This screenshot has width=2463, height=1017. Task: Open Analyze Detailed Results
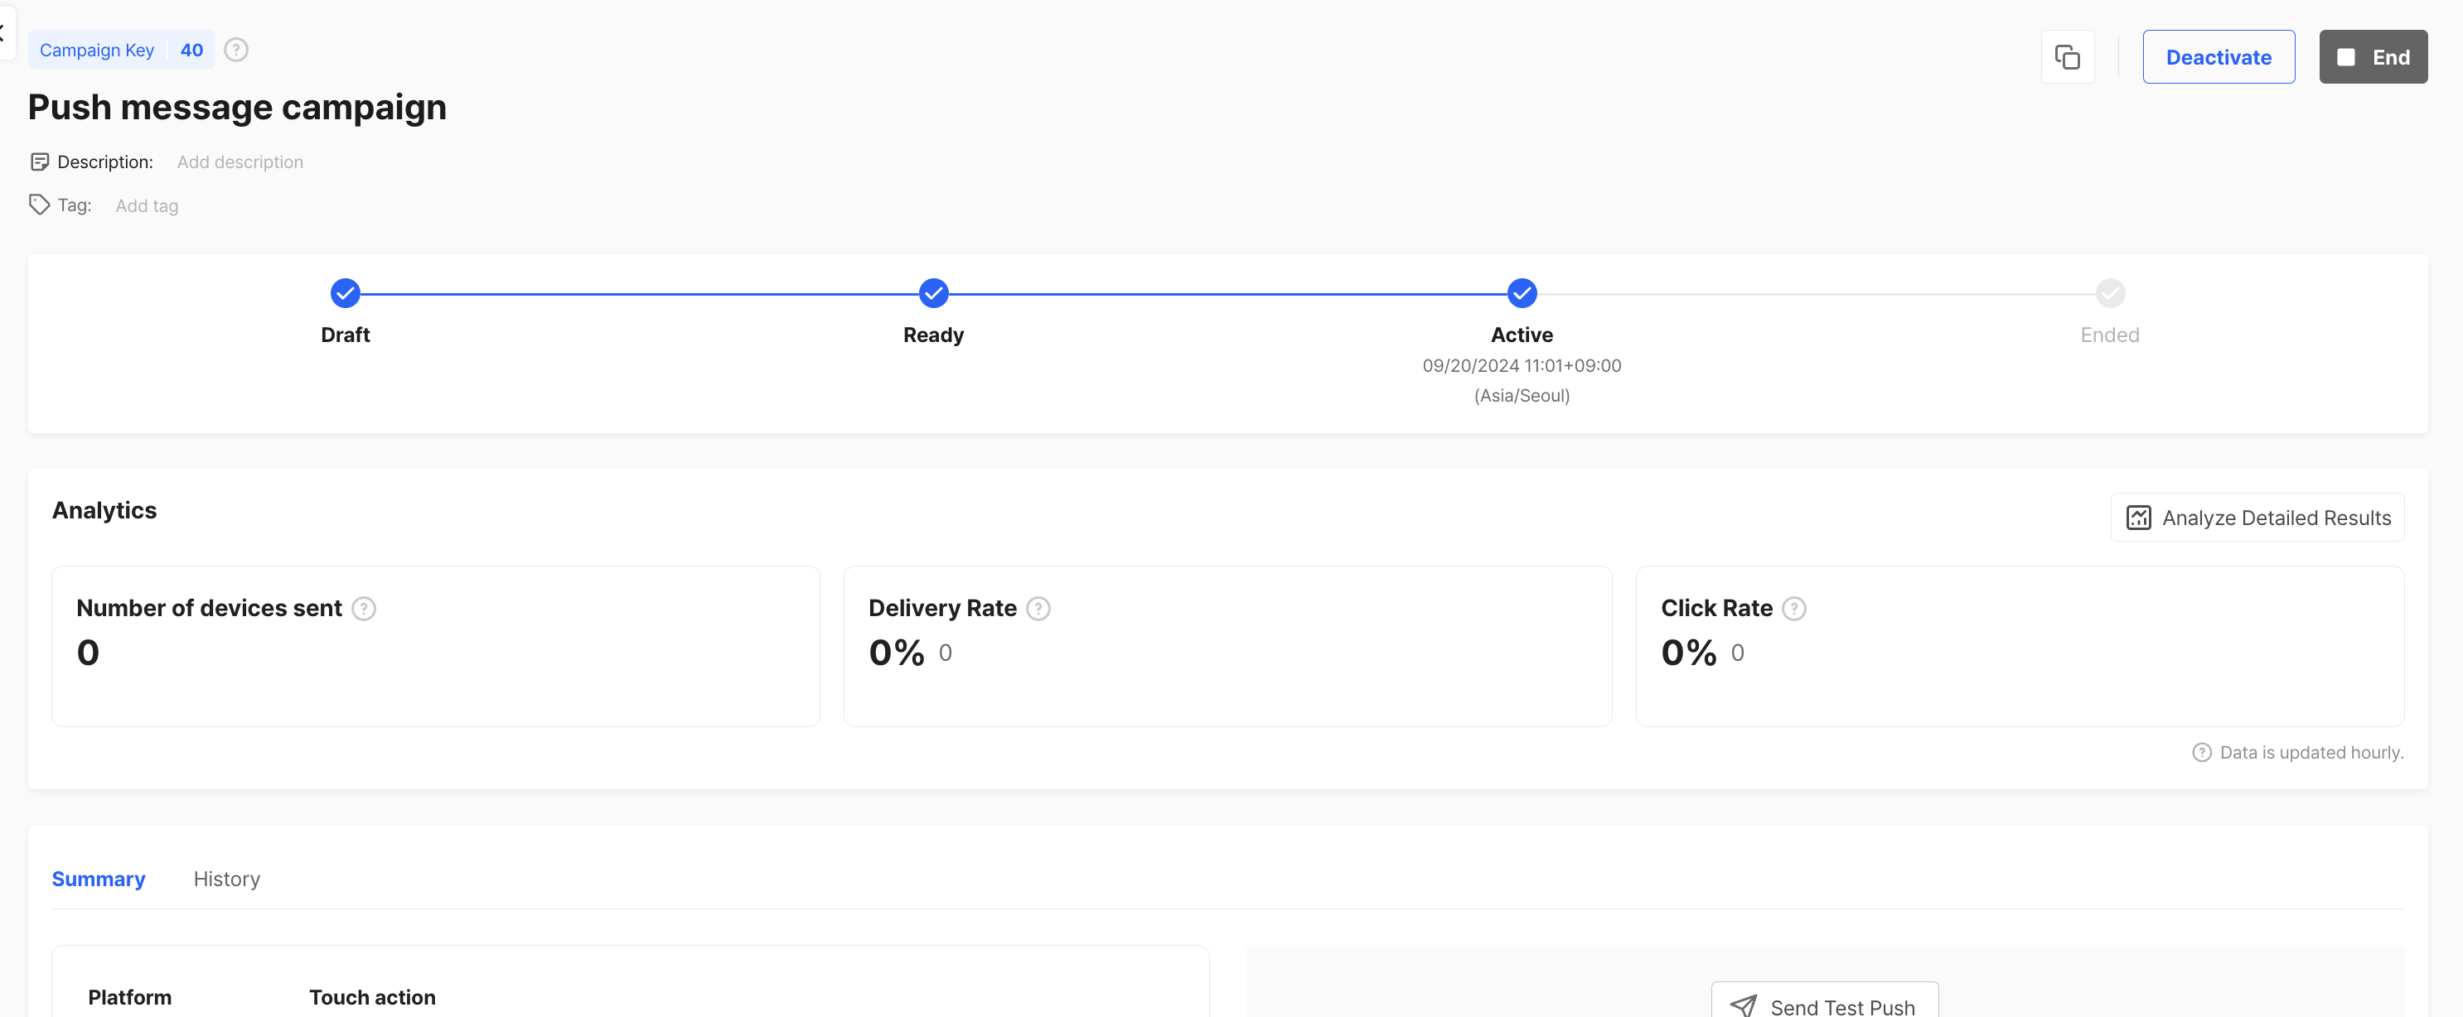(2257, 518)
